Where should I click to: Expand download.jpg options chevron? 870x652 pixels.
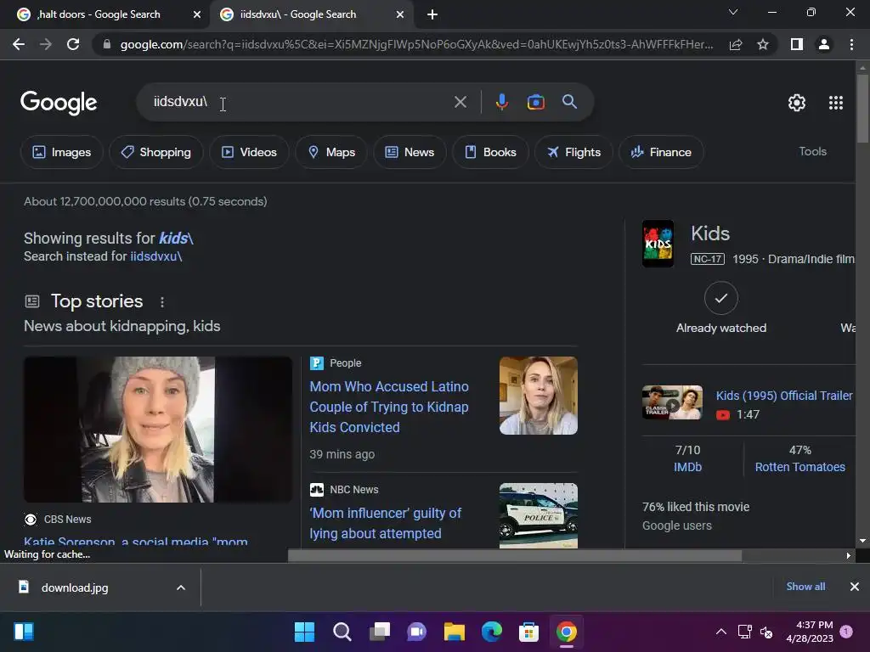tap(181, 587)
